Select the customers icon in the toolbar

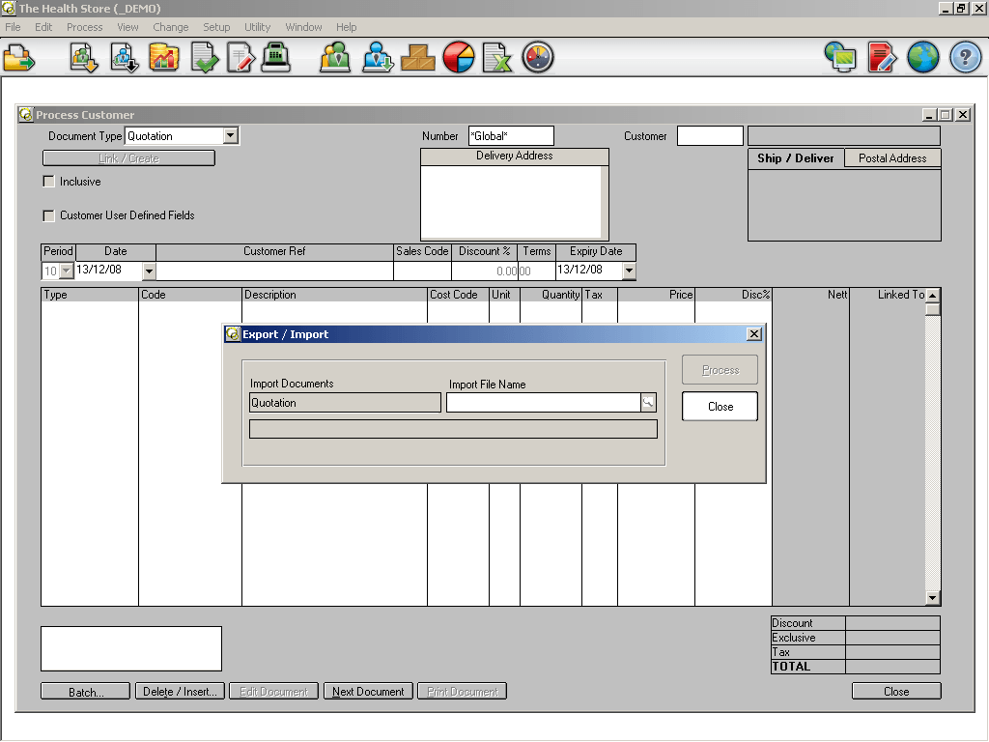pyautogui.click(x=334, y=57)
